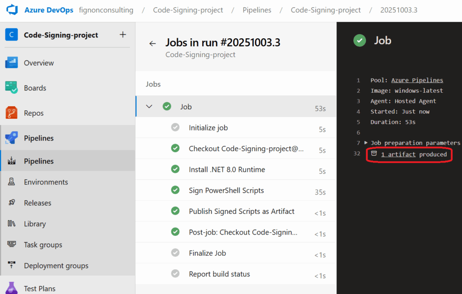Click Pipelines breadcrumb in header
The image size is (462, 294).
click(257, 10)
